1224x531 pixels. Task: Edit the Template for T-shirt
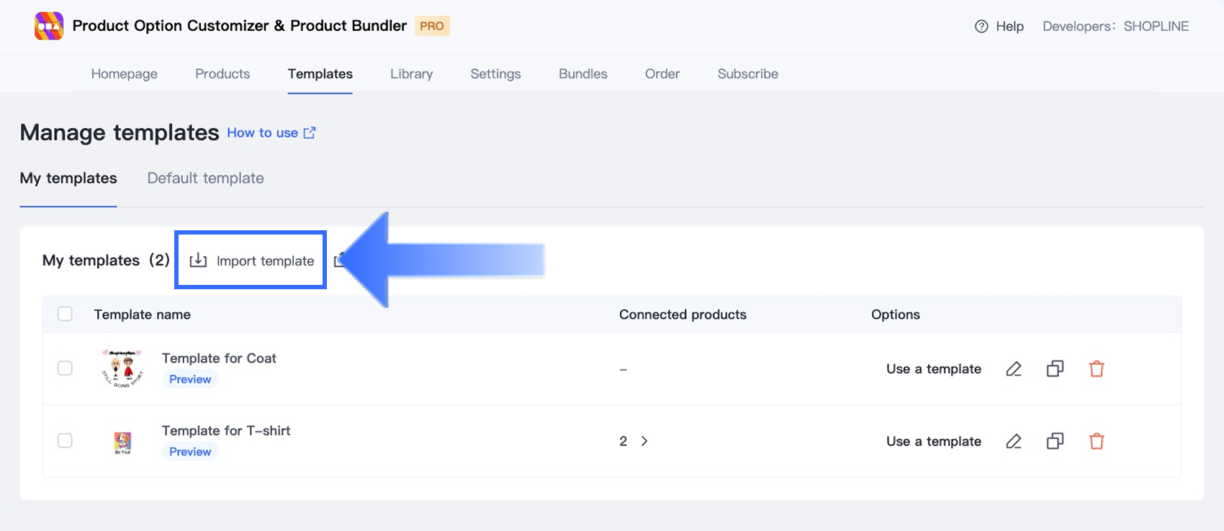pyautogui.click(x=1014, y=441)
